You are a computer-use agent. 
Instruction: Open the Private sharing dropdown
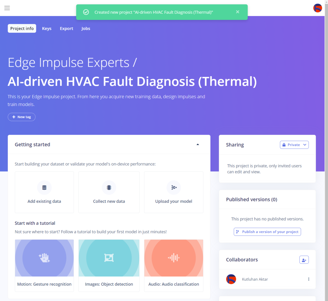[x=294, y=145]
